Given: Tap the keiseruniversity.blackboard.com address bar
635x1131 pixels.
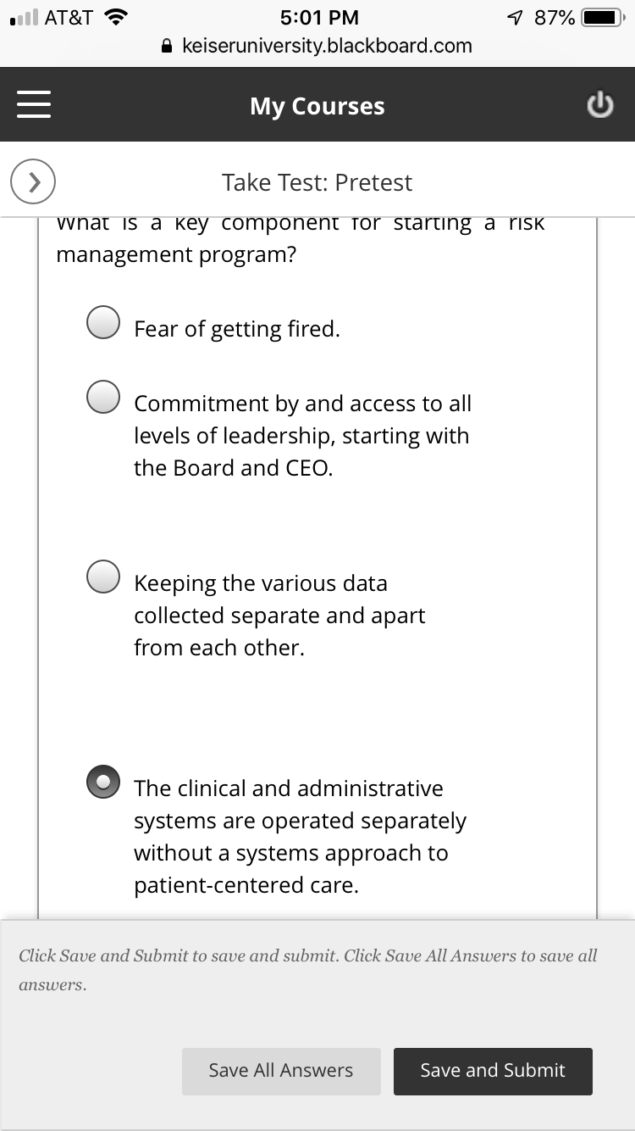Looking at the screenshot, I should click(327, 47).
